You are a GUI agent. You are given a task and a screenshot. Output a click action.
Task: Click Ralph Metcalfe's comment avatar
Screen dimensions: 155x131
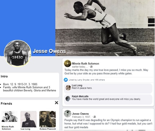point(68,99)
